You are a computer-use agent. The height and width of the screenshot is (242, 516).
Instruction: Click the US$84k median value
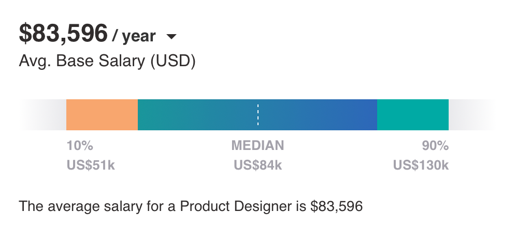pos(257,165)
